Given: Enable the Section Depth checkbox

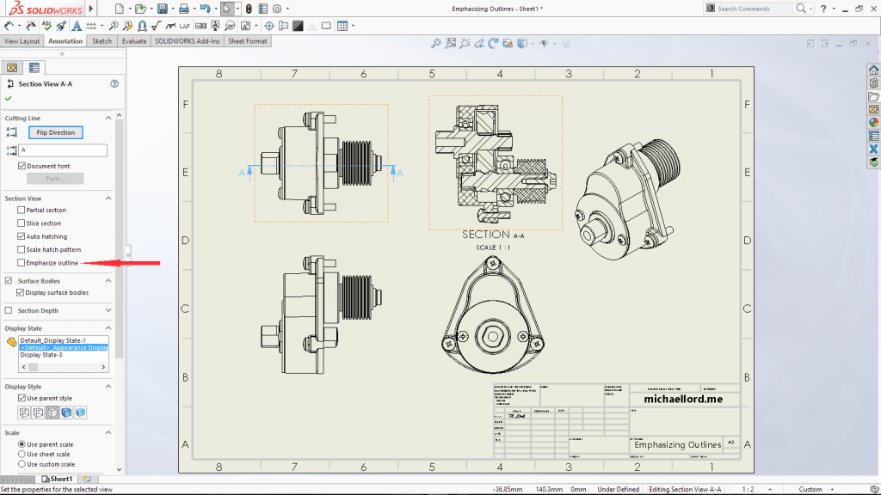Looking at the screenshot, I should [9, 310].
